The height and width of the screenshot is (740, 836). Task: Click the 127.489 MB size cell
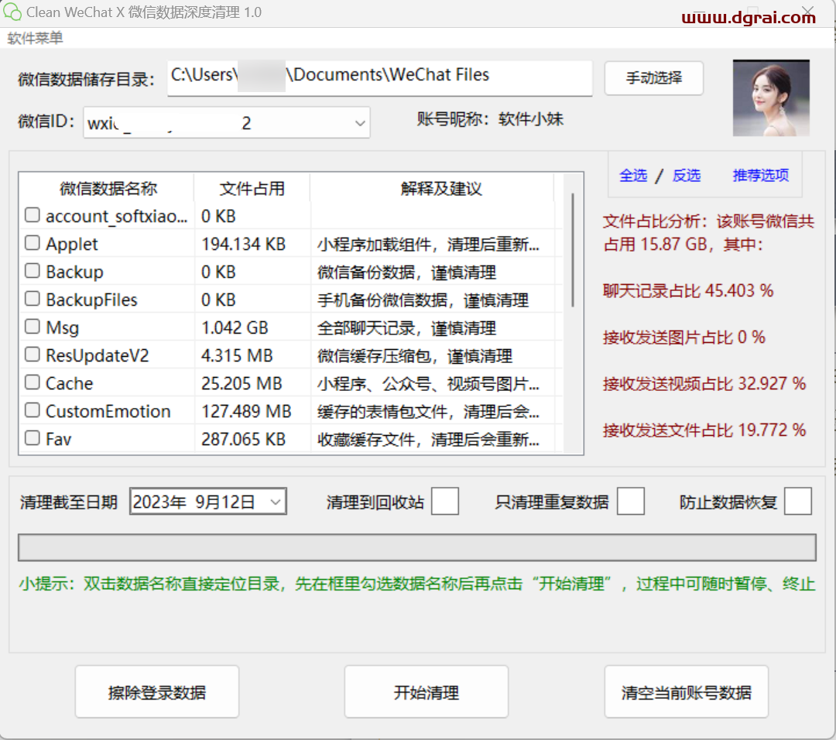coord(246,411)
